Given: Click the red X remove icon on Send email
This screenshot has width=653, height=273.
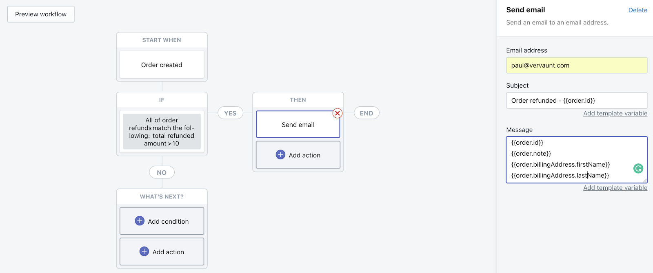Looking at the screenshot, I should (x=337, y=113).
